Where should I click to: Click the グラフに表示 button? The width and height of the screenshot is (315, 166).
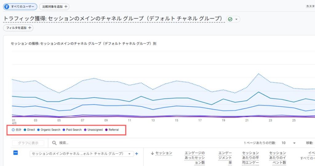click(28, 143)
